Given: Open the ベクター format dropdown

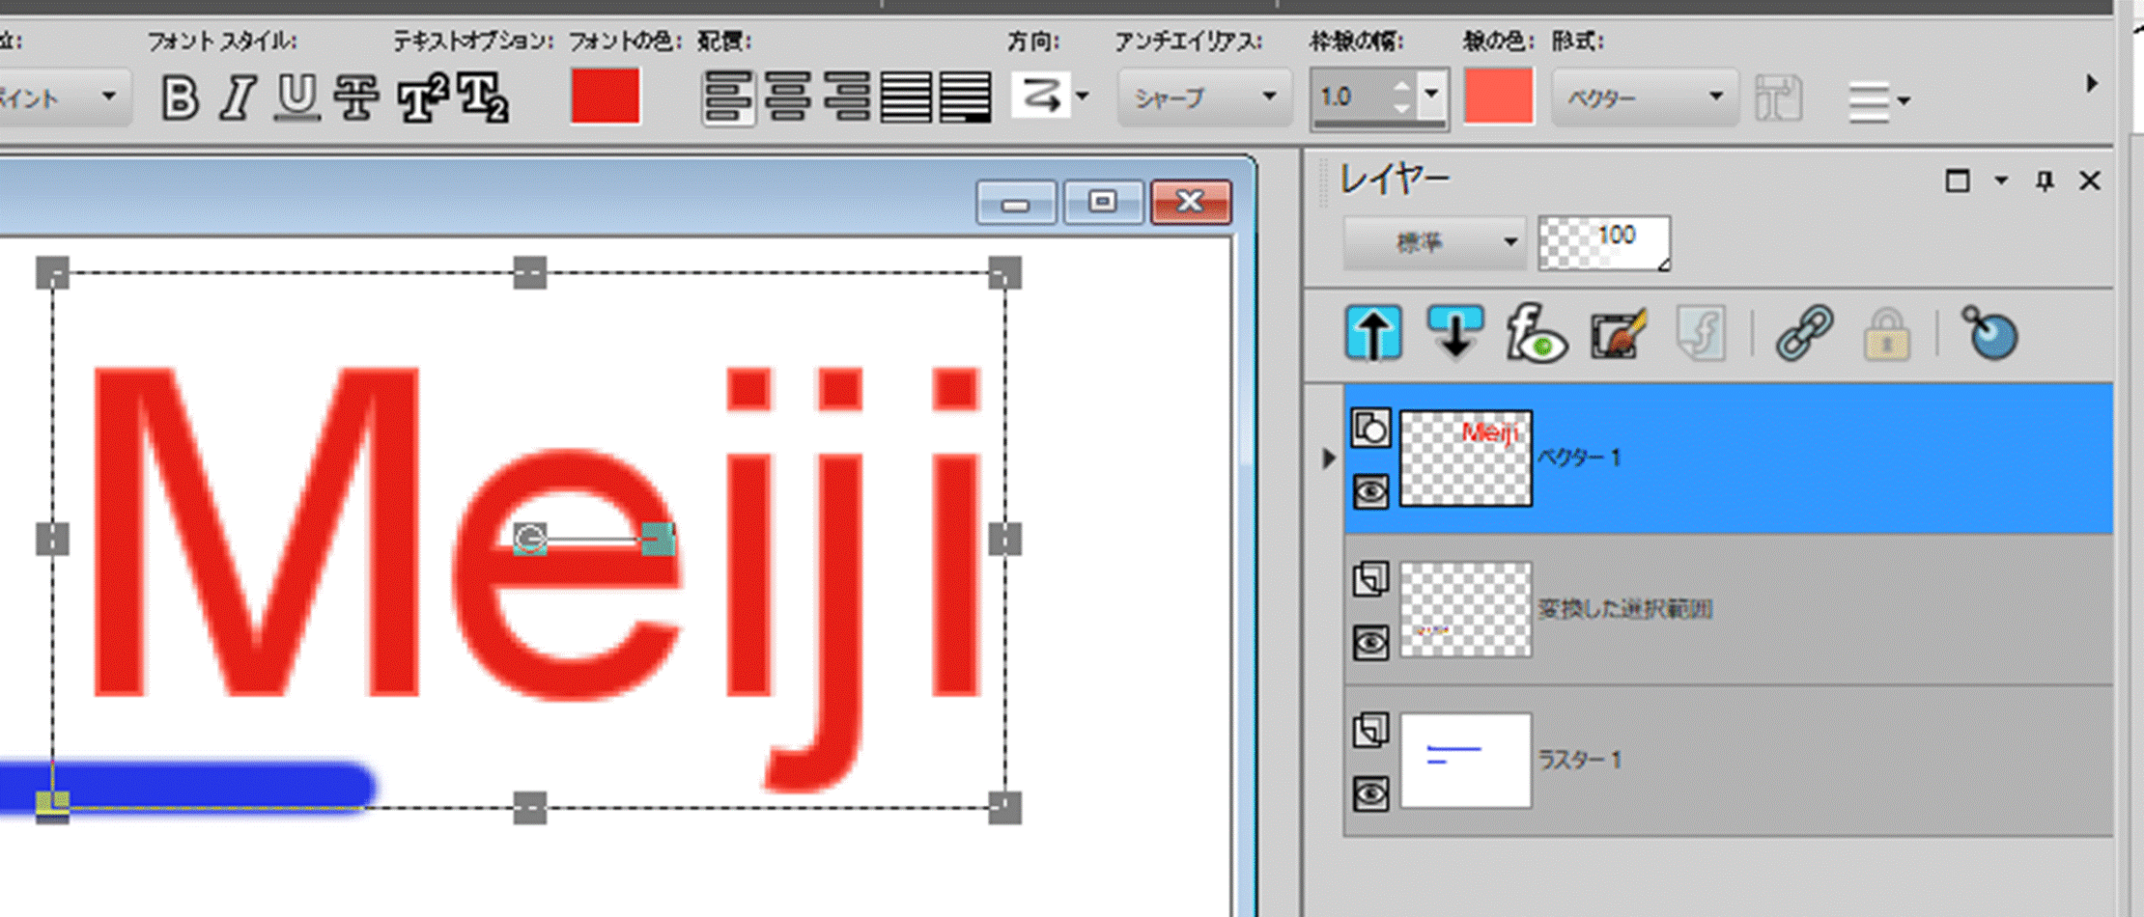Looking at the screenshot, I should click(x=1645, y=97).
